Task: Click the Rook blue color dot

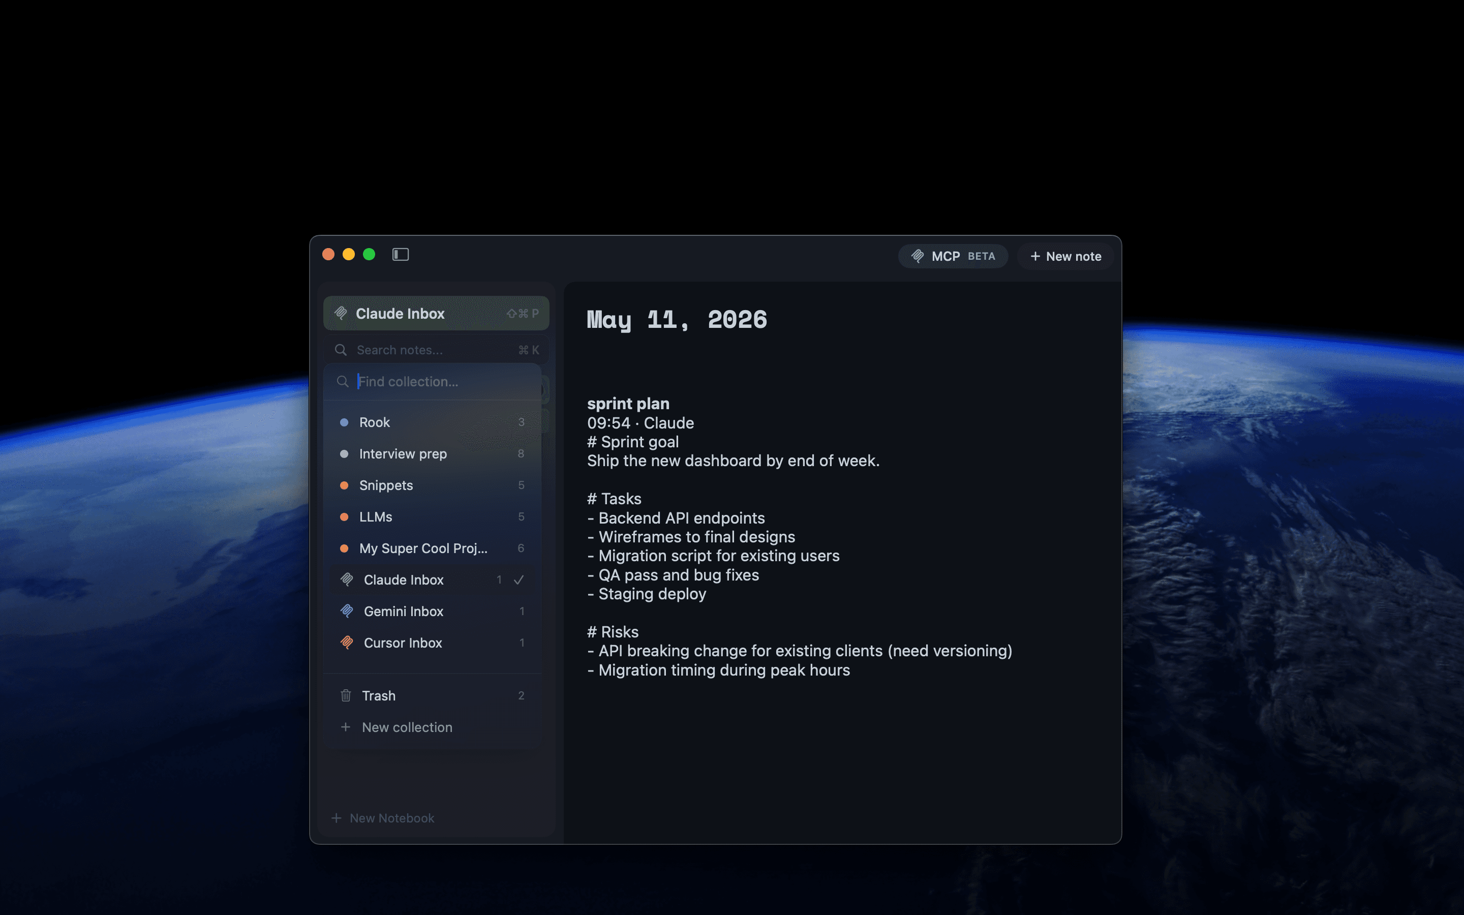Action: tap(344, 422)
